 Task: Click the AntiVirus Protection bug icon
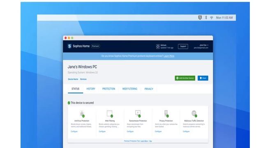[x=82, y=113]
